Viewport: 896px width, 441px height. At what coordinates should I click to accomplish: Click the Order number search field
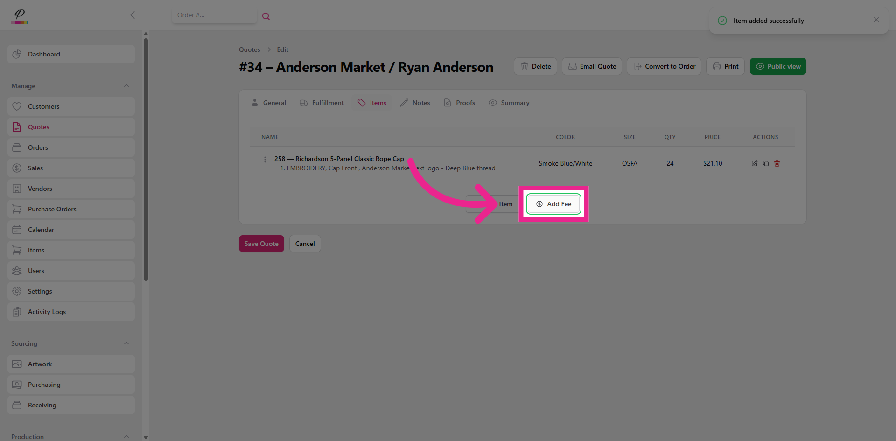click(x=214, y=15)
